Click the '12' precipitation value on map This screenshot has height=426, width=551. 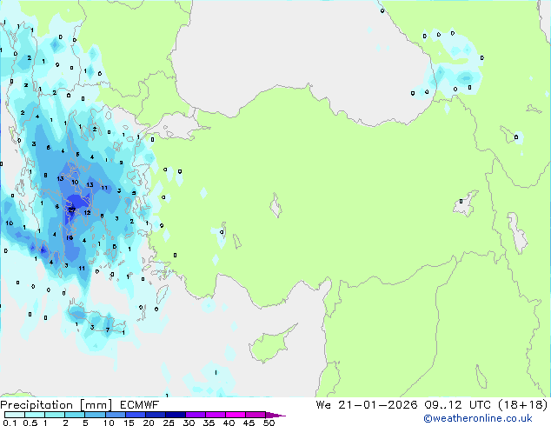click(x=87, y=213)
